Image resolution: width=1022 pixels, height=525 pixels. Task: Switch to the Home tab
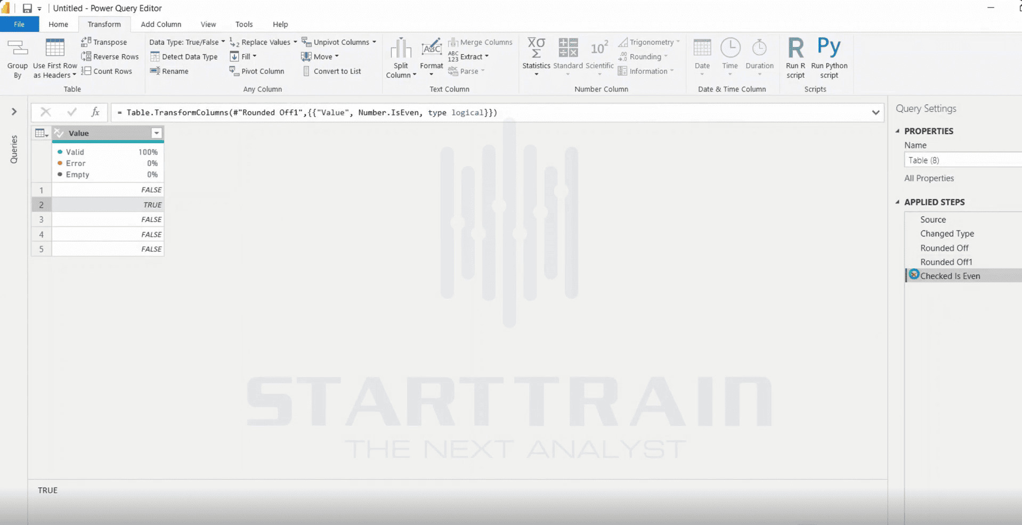click(x=58, y=24)
